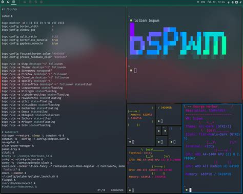
Task: Click the 'bspc rule -a Screenkey' line
Action: pos(27,71)
